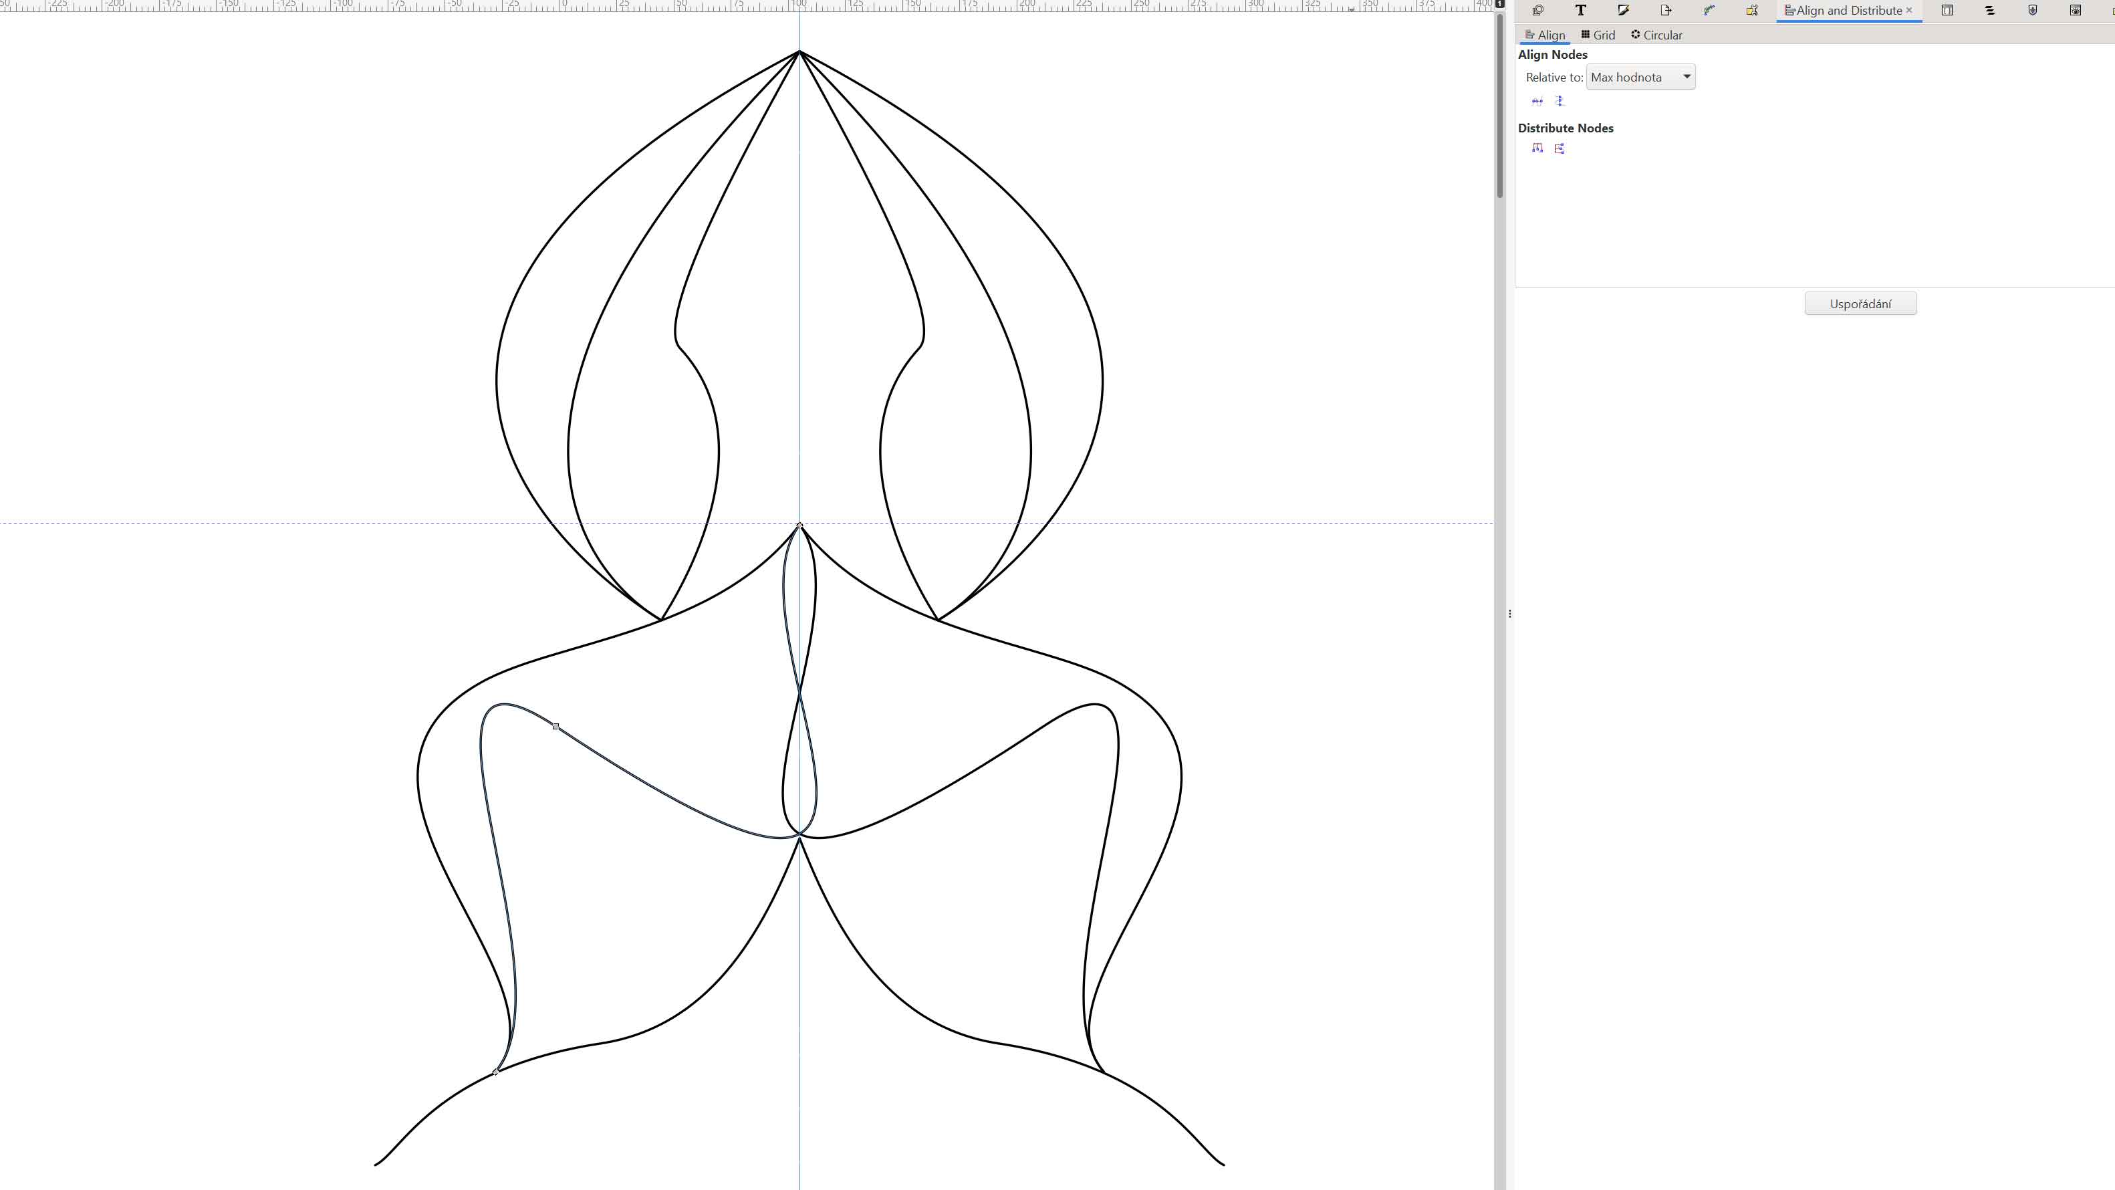Open the Path Effects dialog tab icon
Image resolution: width=2115 pixels, height=1190 pixels.
(1709, 11)
